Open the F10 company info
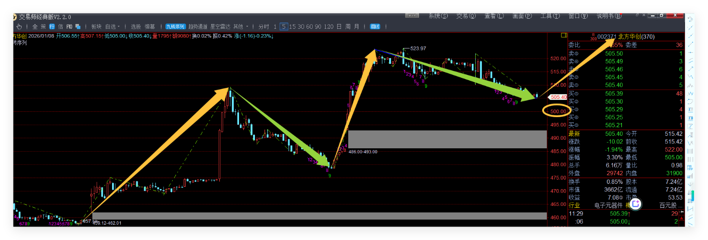Screen dimensions: 708x240 69,26
